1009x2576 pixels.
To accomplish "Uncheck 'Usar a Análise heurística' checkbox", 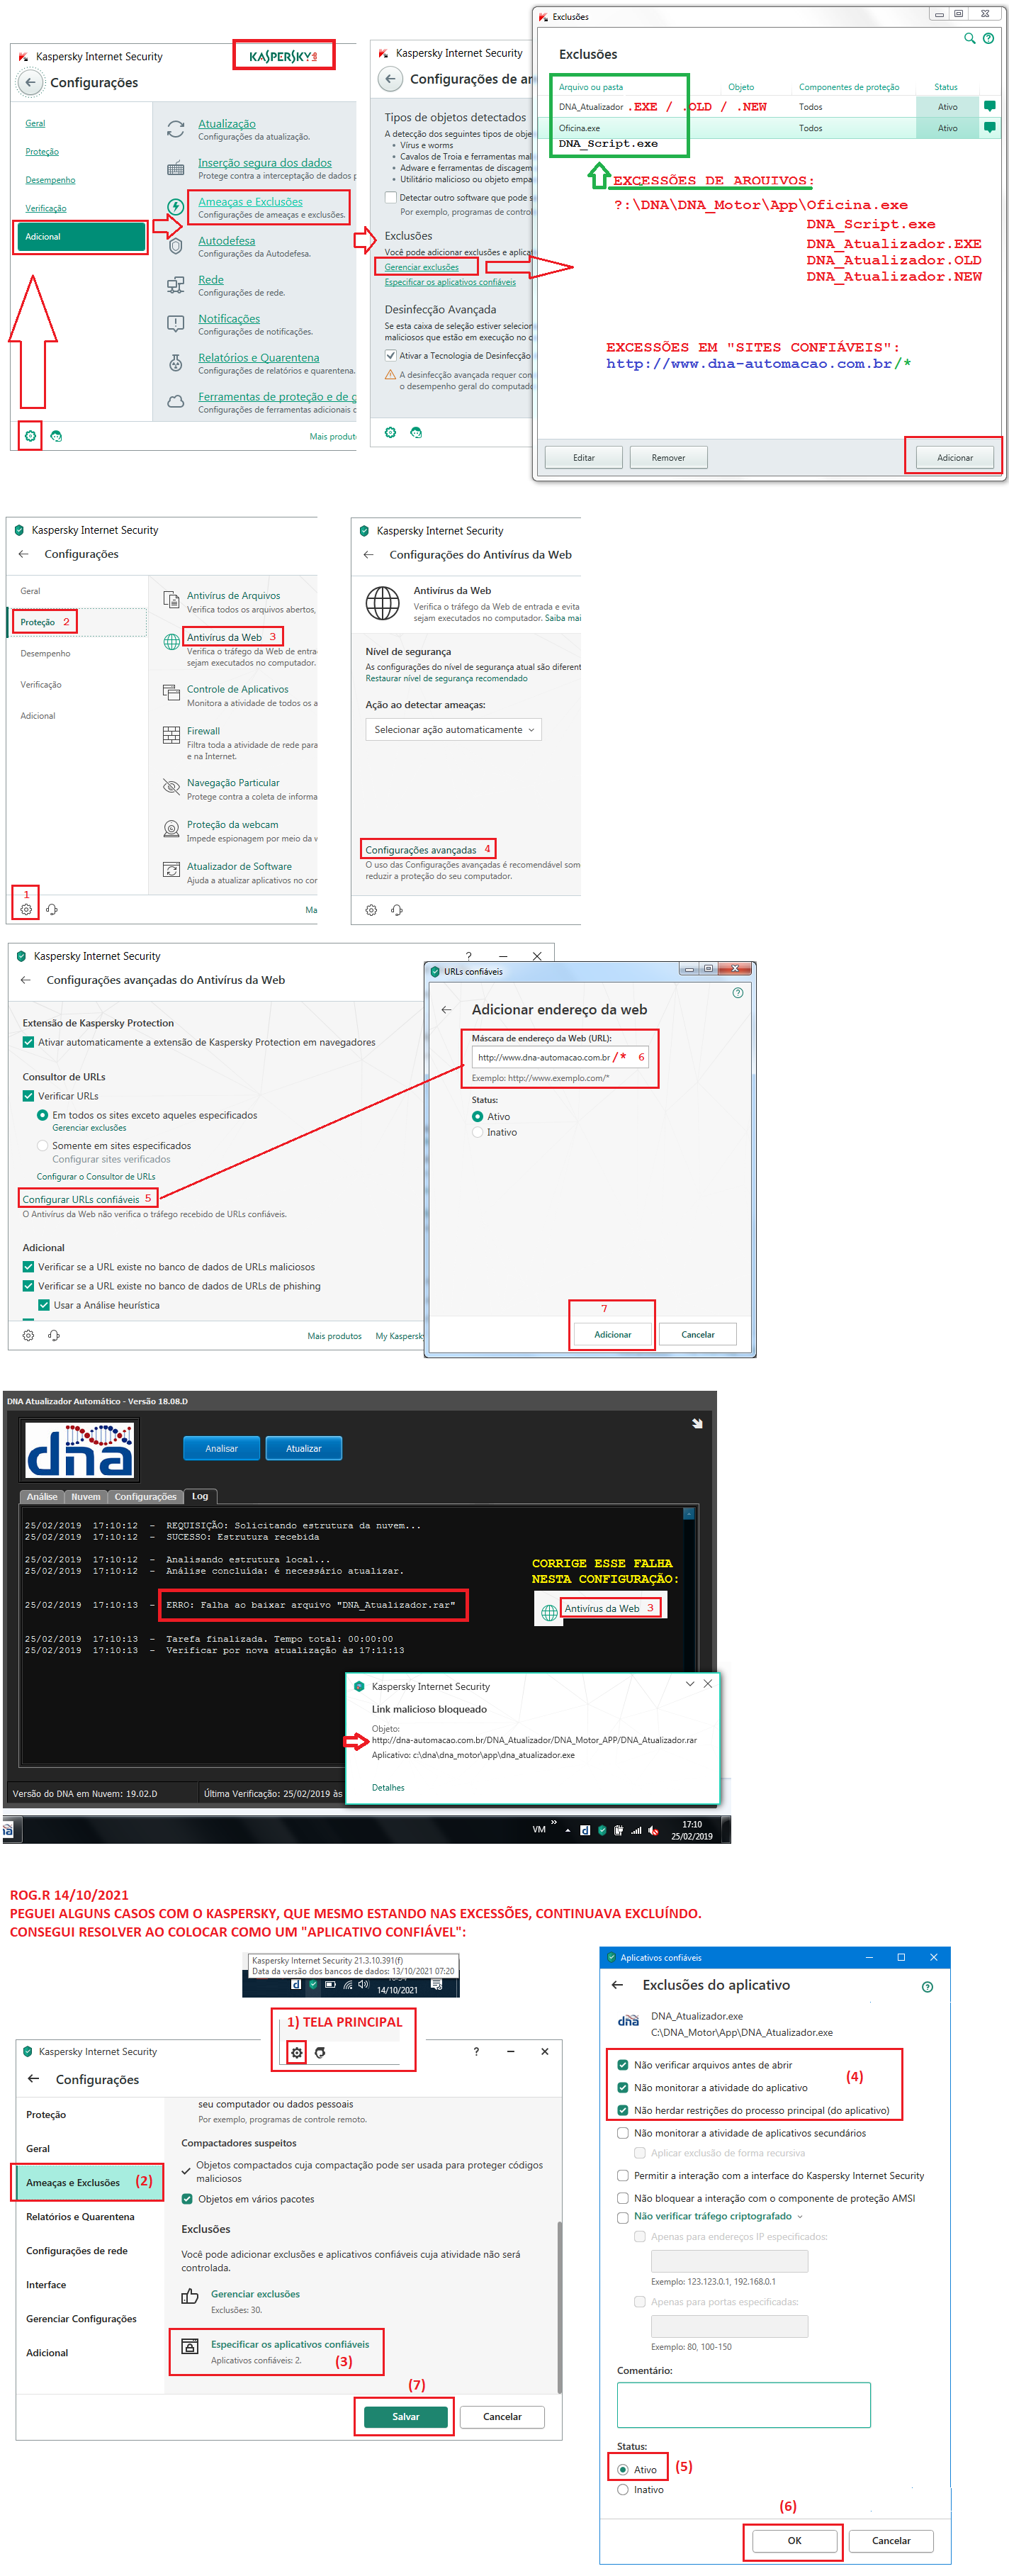I will [x=44, y=1305].
